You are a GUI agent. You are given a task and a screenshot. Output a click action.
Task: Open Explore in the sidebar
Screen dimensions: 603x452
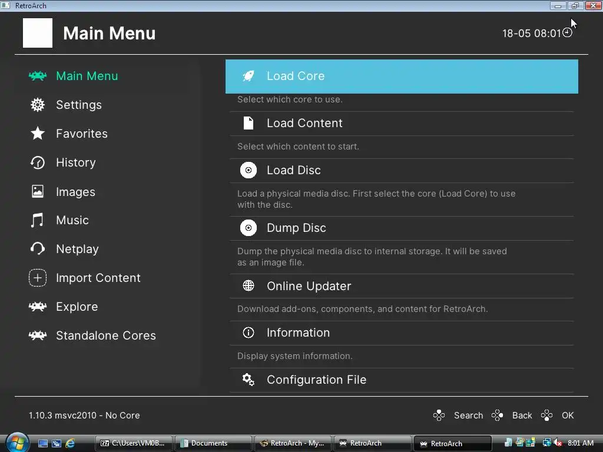[77, 306]
